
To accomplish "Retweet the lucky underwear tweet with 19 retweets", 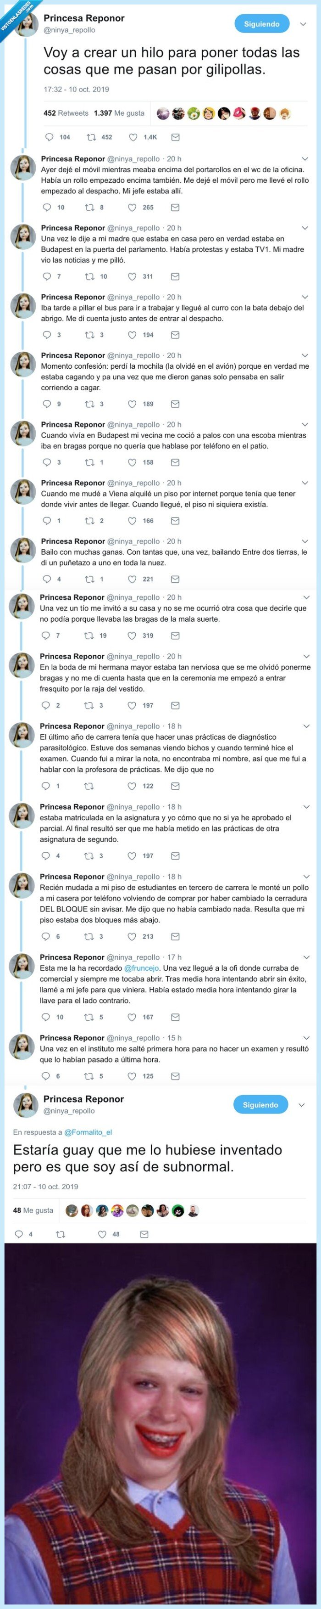I will (x=89, y=635).
